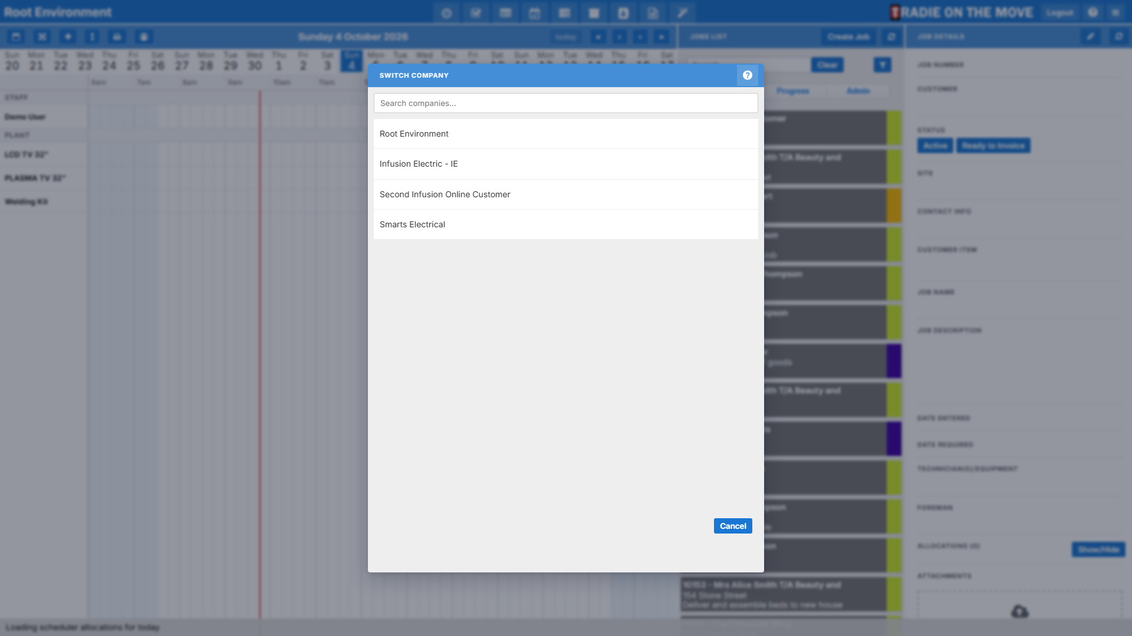Select Wed 30 in the date strip
1132x636 pixels.
[x=255, y=61]
